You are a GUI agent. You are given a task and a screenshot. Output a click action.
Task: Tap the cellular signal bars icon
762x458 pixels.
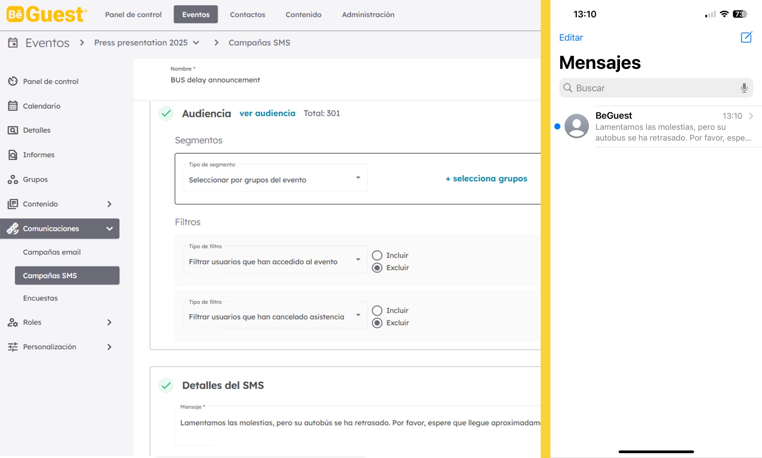click(x=711, y=14)
